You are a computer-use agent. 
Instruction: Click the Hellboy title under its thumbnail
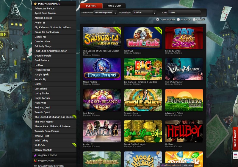169,144
